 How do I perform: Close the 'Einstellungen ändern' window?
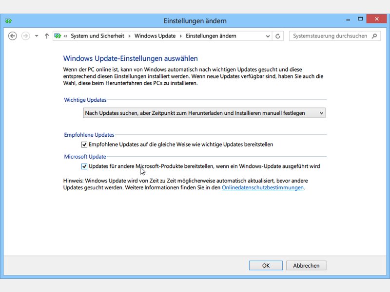point(376,19)
